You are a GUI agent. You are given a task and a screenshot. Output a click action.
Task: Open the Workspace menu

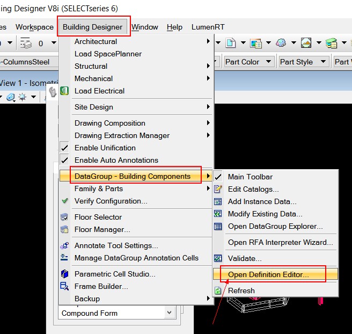[x=34, y=27]
